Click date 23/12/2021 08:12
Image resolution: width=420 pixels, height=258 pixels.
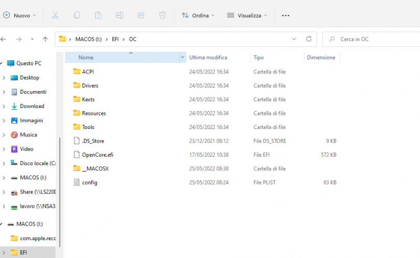click(x=208, y=141)
